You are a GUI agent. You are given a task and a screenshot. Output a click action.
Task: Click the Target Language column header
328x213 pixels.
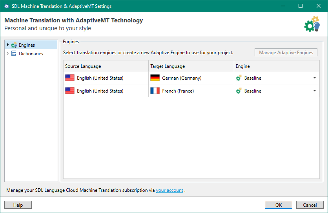(x=191, y=66)
